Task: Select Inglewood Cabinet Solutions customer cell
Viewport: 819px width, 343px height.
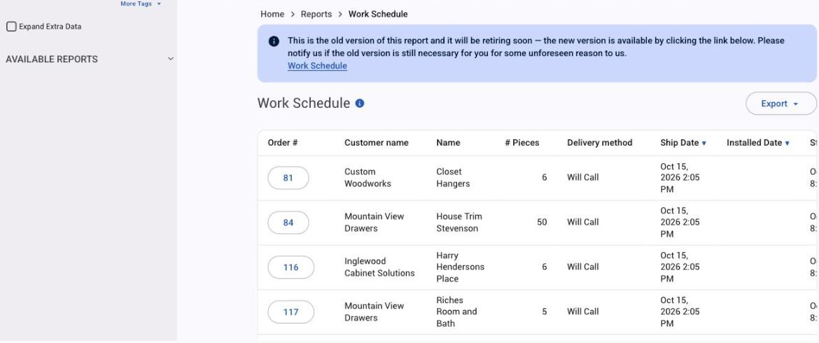Action: coord(379,267)
